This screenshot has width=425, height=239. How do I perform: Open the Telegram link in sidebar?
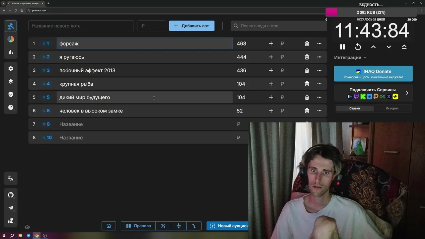(11, 208)
